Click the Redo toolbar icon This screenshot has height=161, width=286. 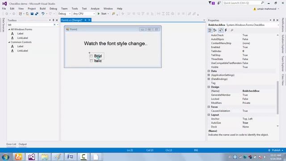(x=50, y=14)
